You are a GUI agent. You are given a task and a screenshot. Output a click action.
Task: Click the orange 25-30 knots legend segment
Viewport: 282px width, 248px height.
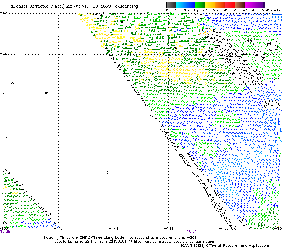pos(220,5)
